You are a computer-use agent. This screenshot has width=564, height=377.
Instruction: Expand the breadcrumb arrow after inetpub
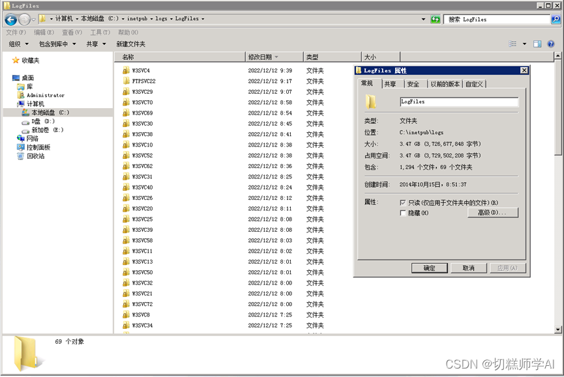click(151, 19)
